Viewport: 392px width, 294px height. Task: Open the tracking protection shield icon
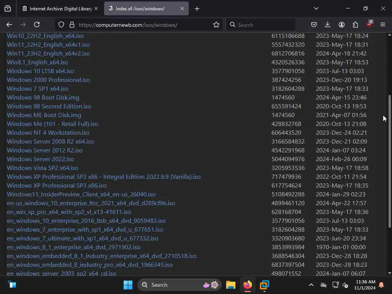[61, 25]
